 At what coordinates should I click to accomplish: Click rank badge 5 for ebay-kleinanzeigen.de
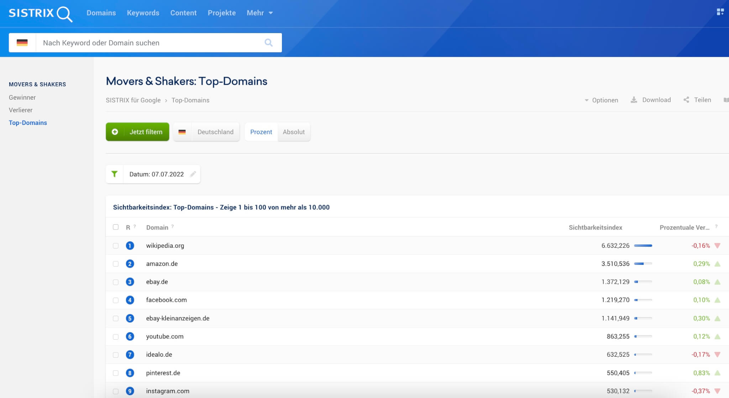(130, 318)
